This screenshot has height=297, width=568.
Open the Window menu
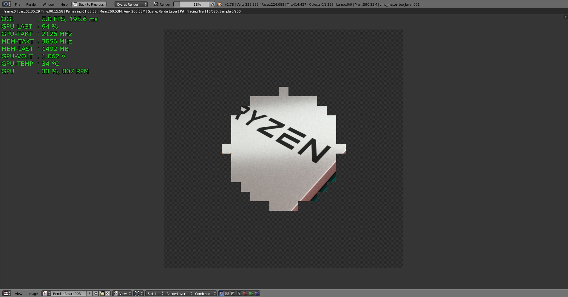[x=48, y=4]
